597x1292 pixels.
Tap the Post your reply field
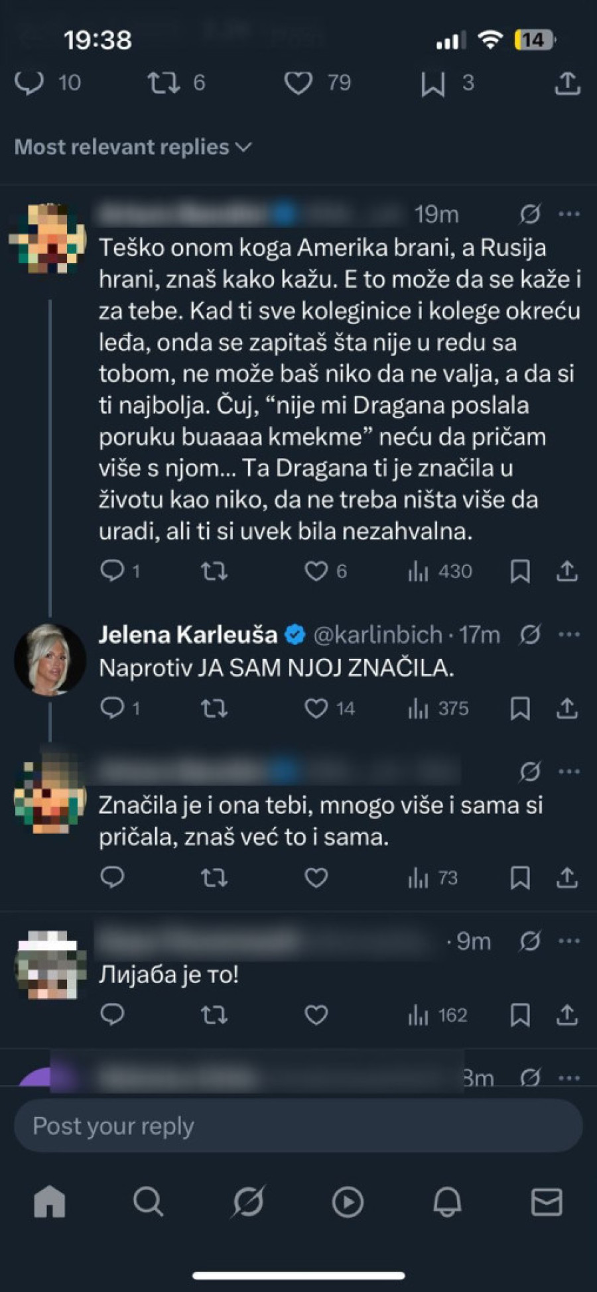click(x=298, y=1126)
